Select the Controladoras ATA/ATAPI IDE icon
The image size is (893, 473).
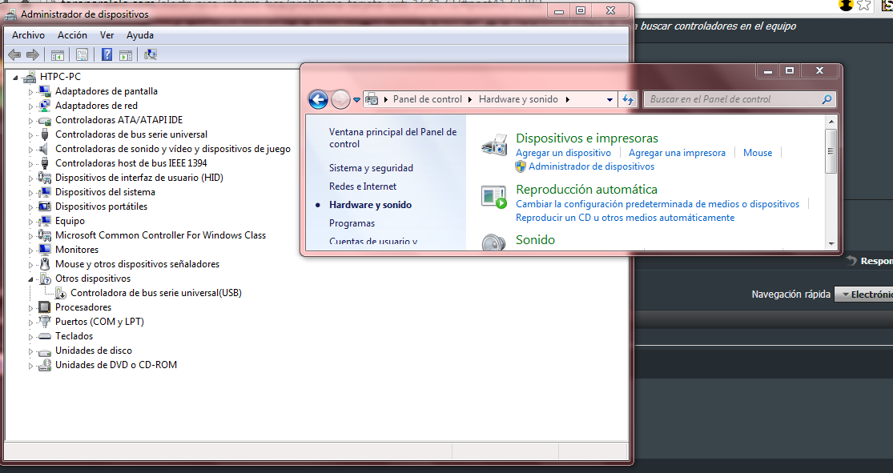point(44,120)
